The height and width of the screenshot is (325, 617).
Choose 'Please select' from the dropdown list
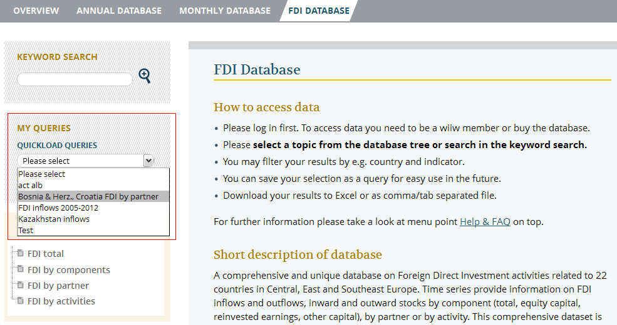pyautogui.click(x=42, y=174)
